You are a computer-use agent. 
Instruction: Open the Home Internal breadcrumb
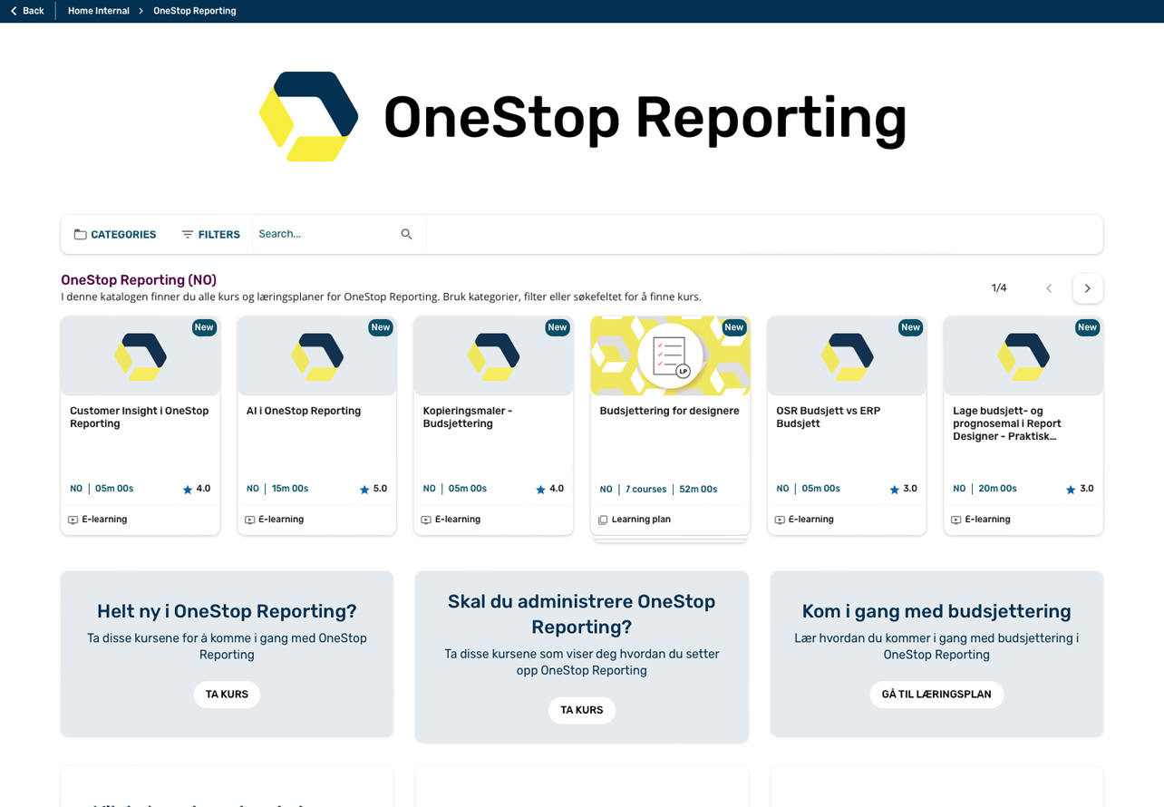pyautogui.click(x=98, y=11)
